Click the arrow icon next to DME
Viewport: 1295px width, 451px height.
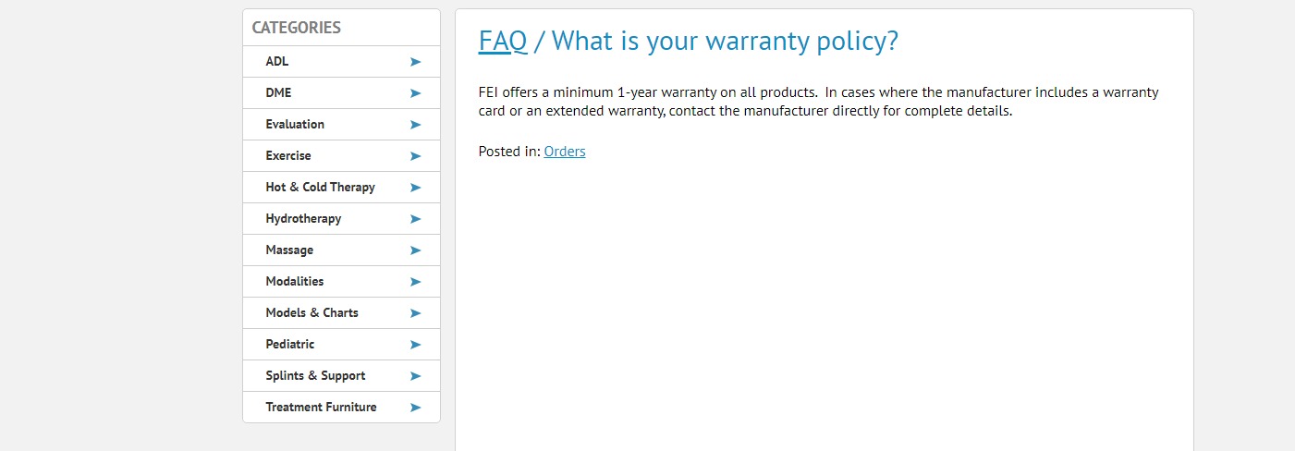tap(415, 93)
